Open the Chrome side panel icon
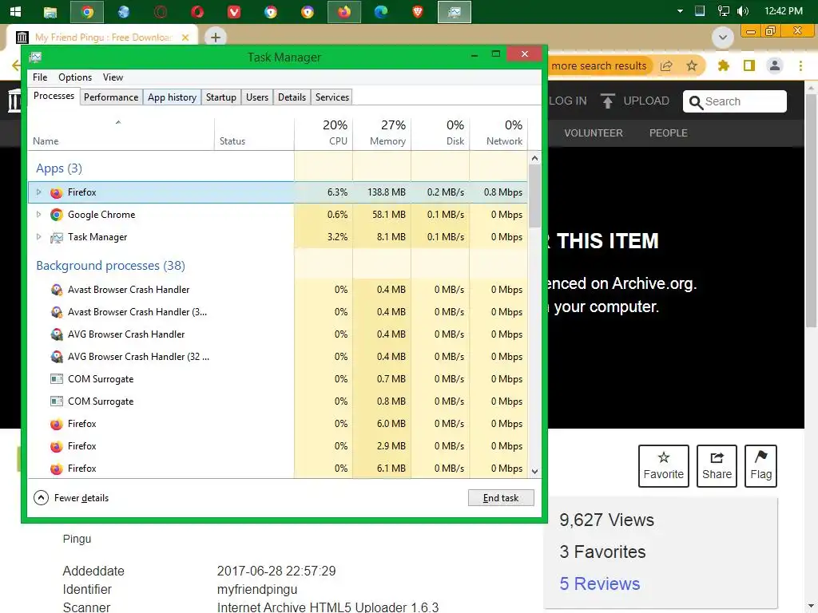The image size is (818, 613). coord(749,65)
